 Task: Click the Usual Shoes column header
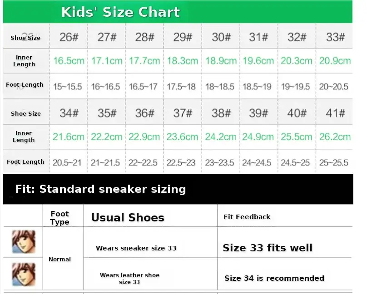point(128,218)
